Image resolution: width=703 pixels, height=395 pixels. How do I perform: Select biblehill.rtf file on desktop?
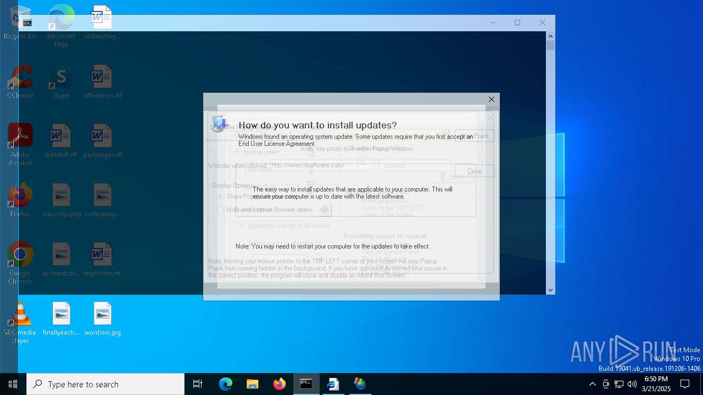click(x=61, y=141)
